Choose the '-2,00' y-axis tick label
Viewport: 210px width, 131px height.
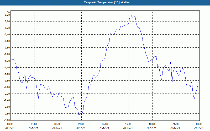7,87
